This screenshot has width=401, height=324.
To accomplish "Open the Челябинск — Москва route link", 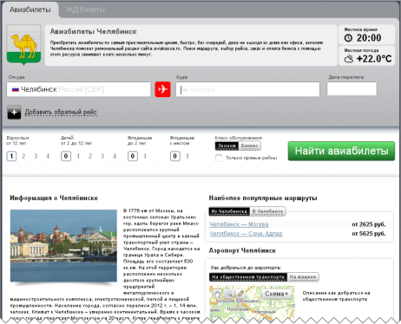I will tap(239, 224).
